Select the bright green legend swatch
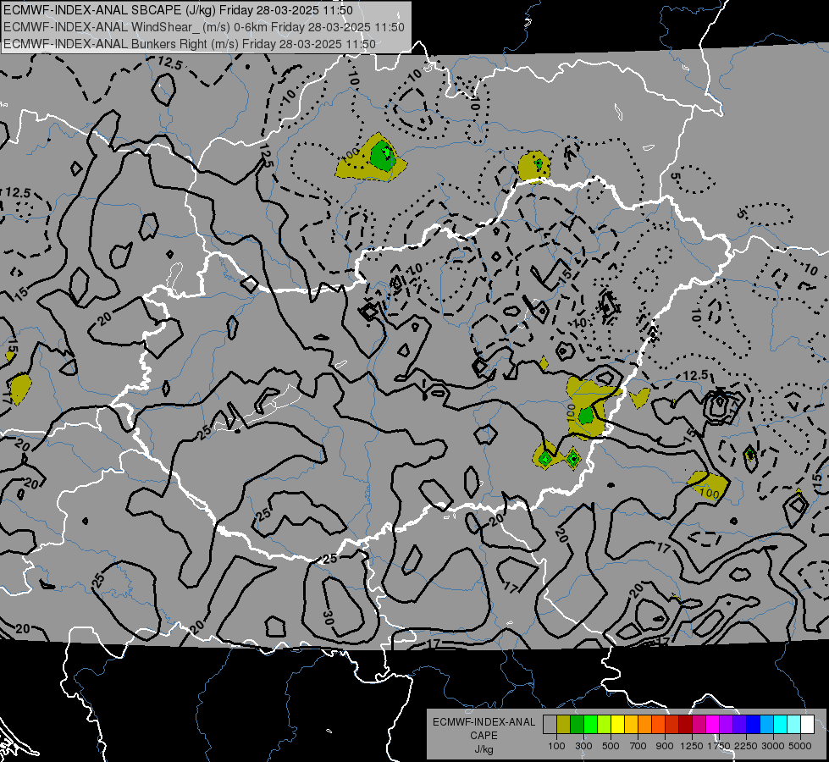The image size is (829, 762). point(590,724)
